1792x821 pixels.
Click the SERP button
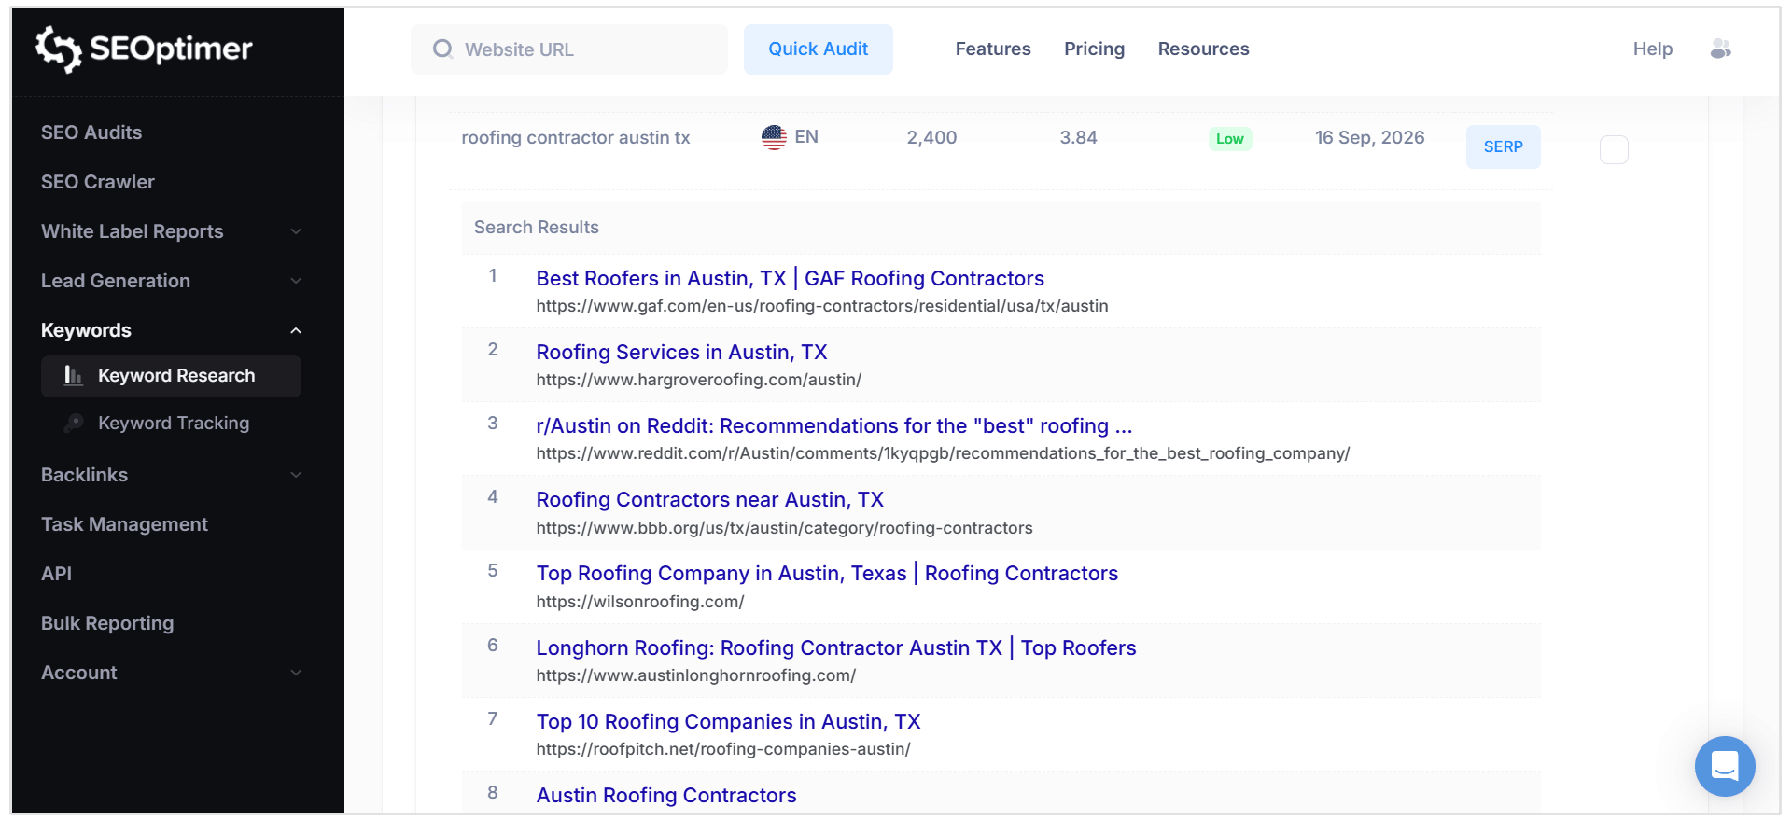tap(1503, 146)
